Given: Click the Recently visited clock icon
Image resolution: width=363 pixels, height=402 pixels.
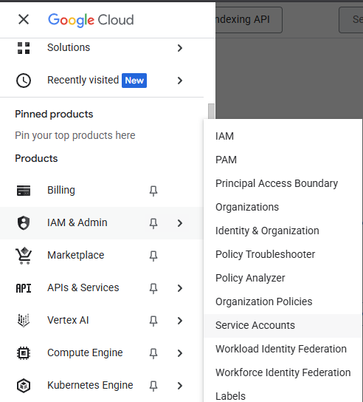Looking at the screenshot, I should (24, 81).
